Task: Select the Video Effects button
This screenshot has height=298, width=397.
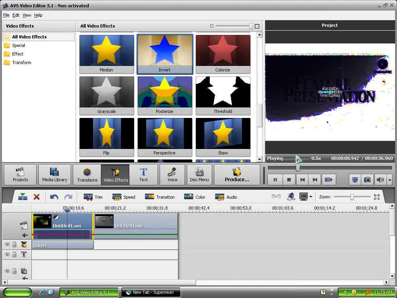Action: (116, 175)
